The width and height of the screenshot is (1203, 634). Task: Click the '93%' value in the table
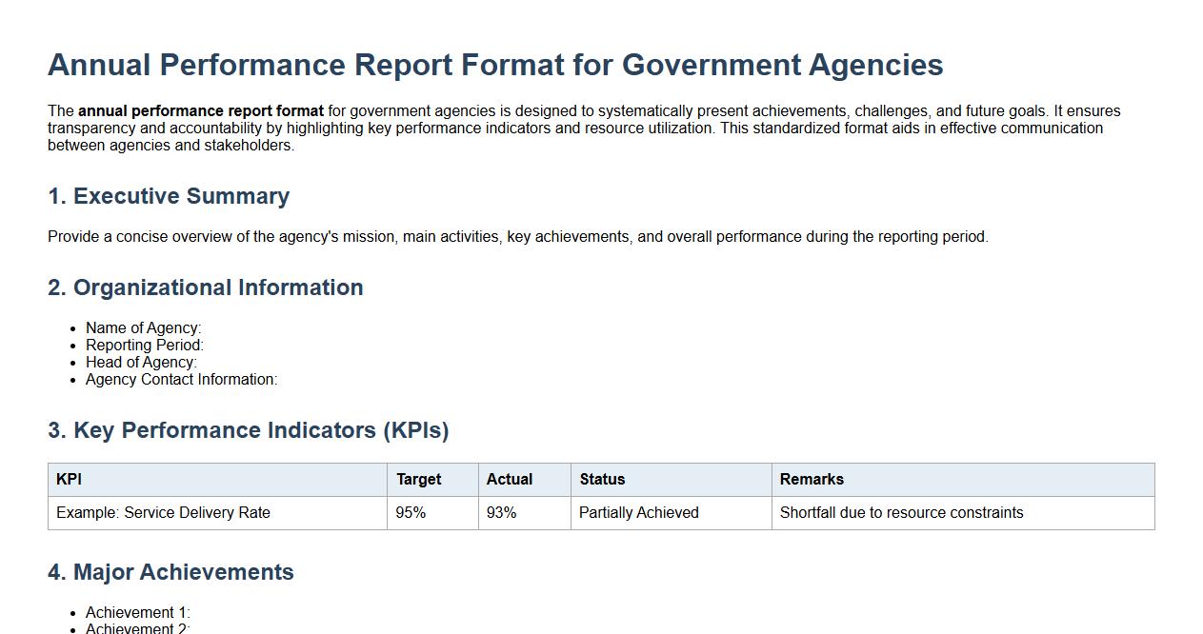[502, 512]
